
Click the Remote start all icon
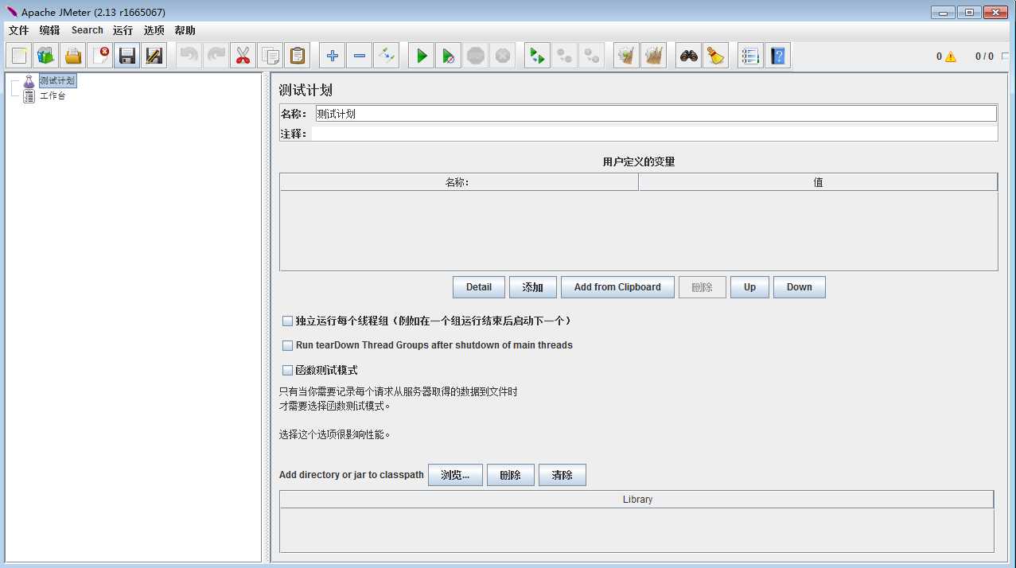click(538, 56)
